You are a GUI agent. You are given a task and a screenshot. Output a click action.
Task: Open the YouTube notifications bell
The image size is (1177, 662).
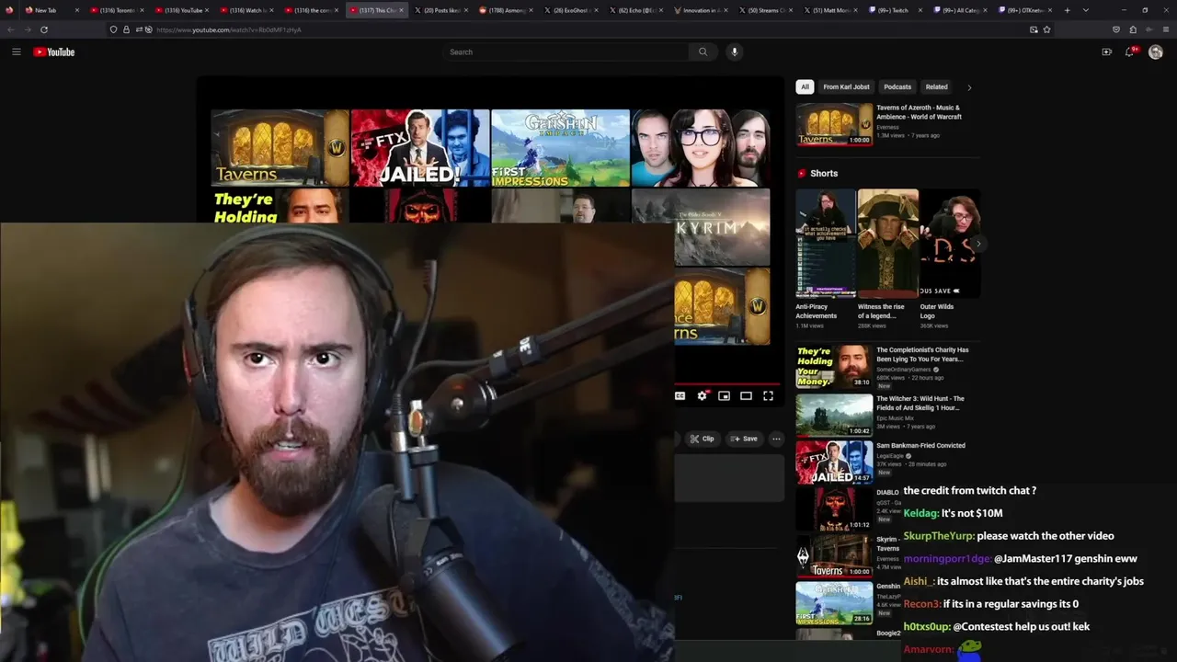click(x=1130, y=52)
